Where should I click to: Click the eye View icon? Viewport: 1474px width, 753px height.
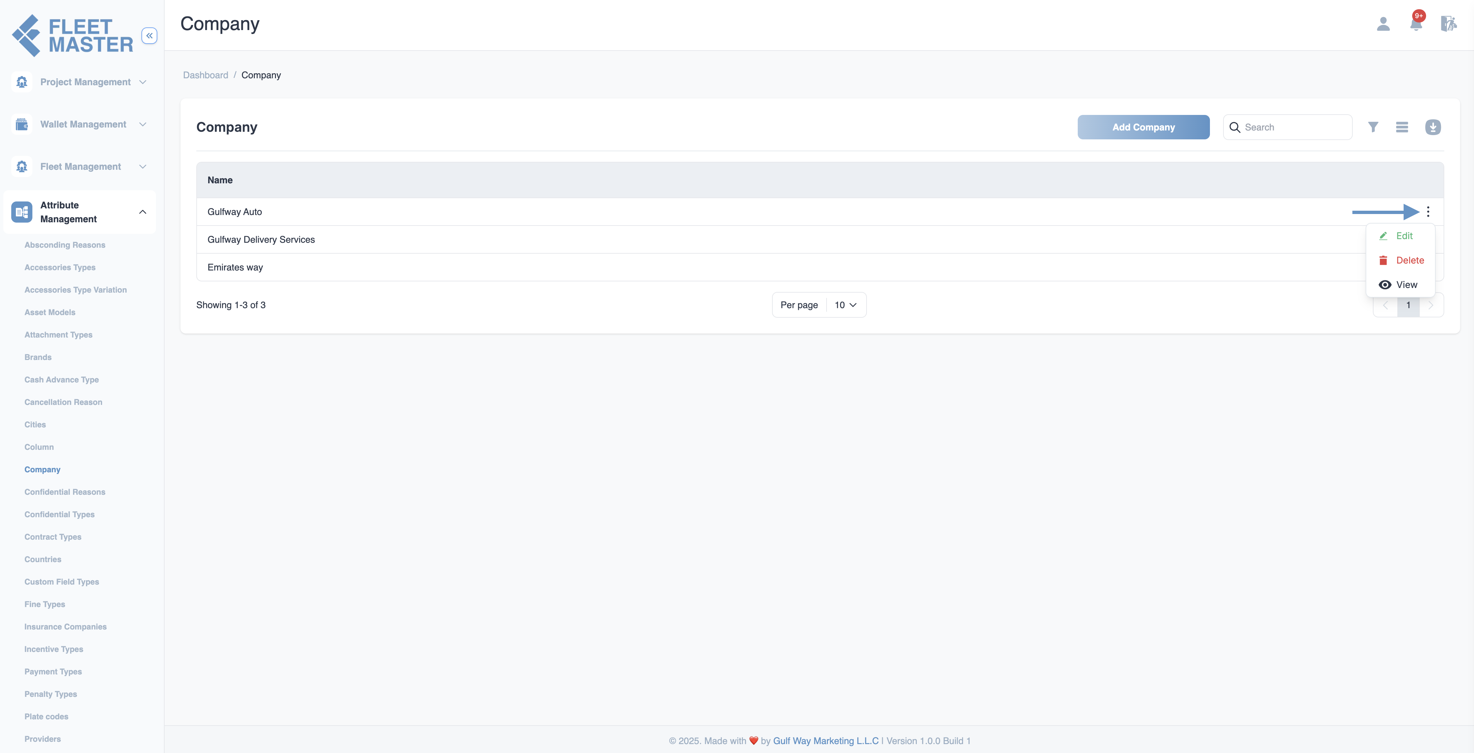pyautogui.click(x=1385, y=285)
